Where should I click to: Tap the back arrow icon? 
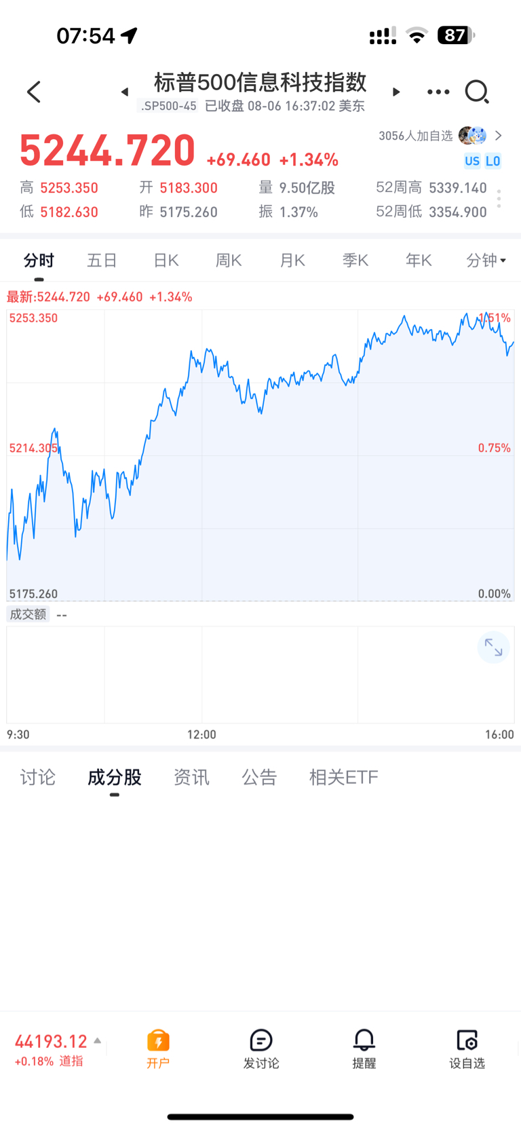tap(34, 92)
